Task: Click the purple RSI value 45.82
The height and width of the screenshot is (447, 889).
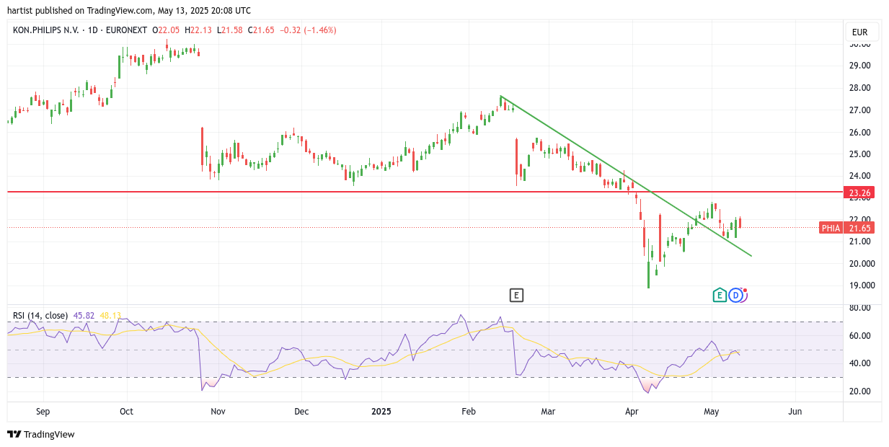Action: [x=84, y=316]
